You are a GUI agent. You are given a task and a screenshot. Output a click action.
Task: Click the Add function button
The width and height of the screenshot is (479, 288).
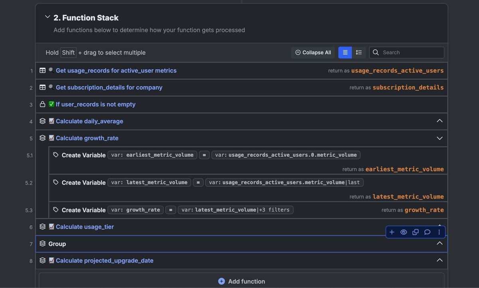click(241, 281)
